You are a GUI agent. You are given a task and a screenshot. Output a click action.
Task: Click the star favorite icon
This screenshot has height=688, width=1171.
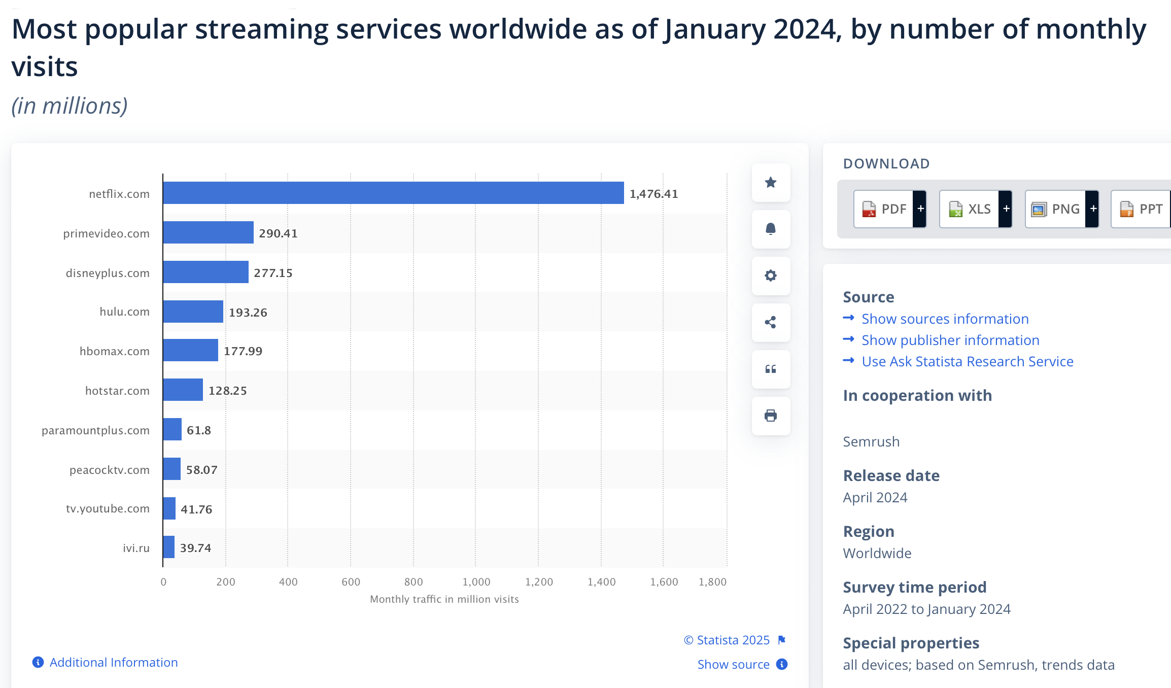[x=771, y=183]
